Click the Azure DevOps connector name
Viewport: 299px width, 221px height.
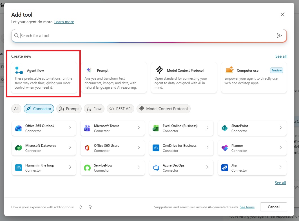tap(173, 165)
